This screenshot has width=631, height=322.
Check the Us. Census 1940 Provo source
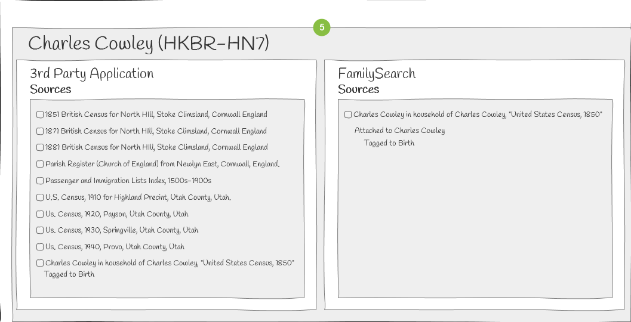click(40, 247)
